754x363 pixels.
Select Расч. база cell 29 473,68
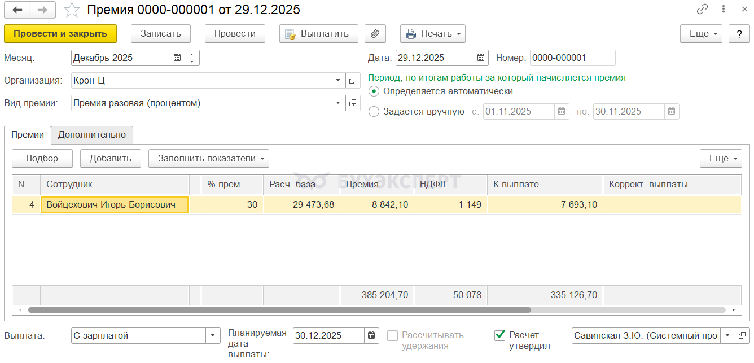point(301,204)
